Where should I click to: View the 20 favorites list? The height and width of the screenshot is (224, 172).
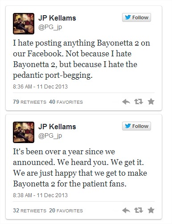click(x=66, y=211)
